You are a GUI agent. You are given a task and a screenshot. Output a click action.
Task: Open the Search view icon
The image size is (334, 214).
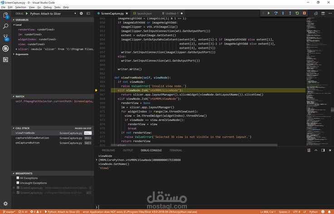click(5, 26)
